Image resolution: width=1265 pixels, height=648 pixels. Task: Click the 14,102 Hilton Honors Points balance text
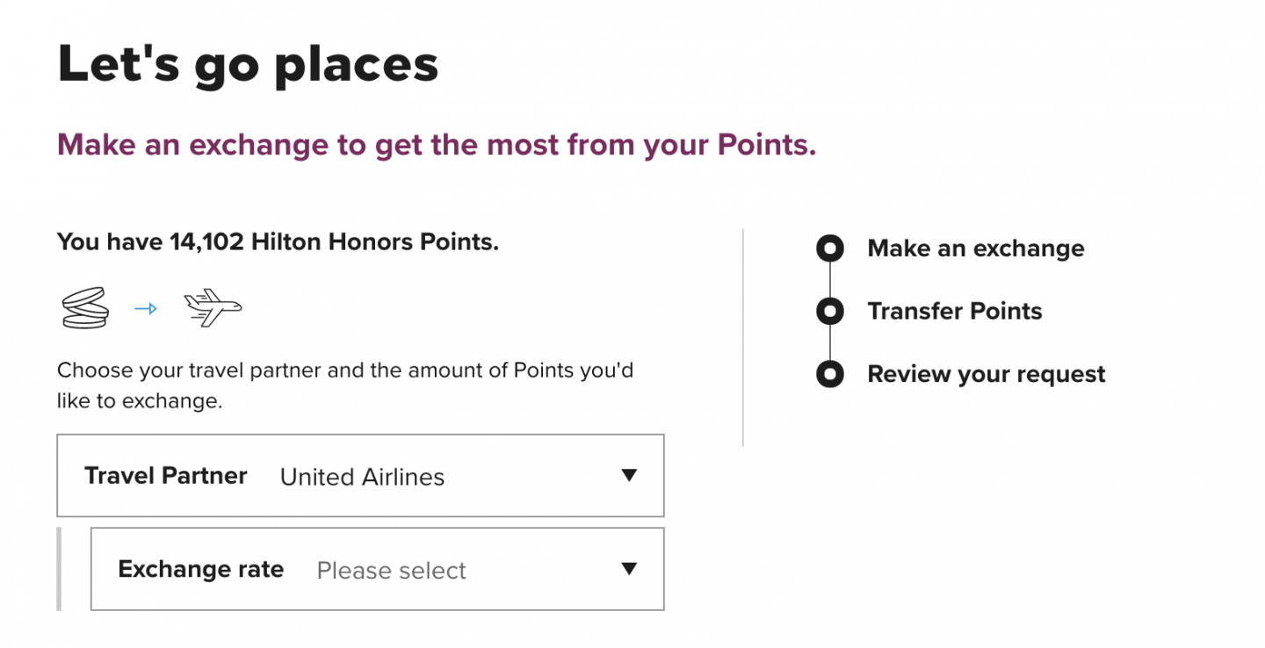point(278,242)
